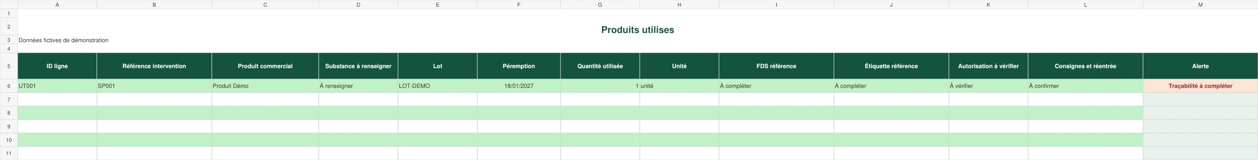Select row 11 header
Viewport: 1258px width, 160px height.
tap(9, 153)
